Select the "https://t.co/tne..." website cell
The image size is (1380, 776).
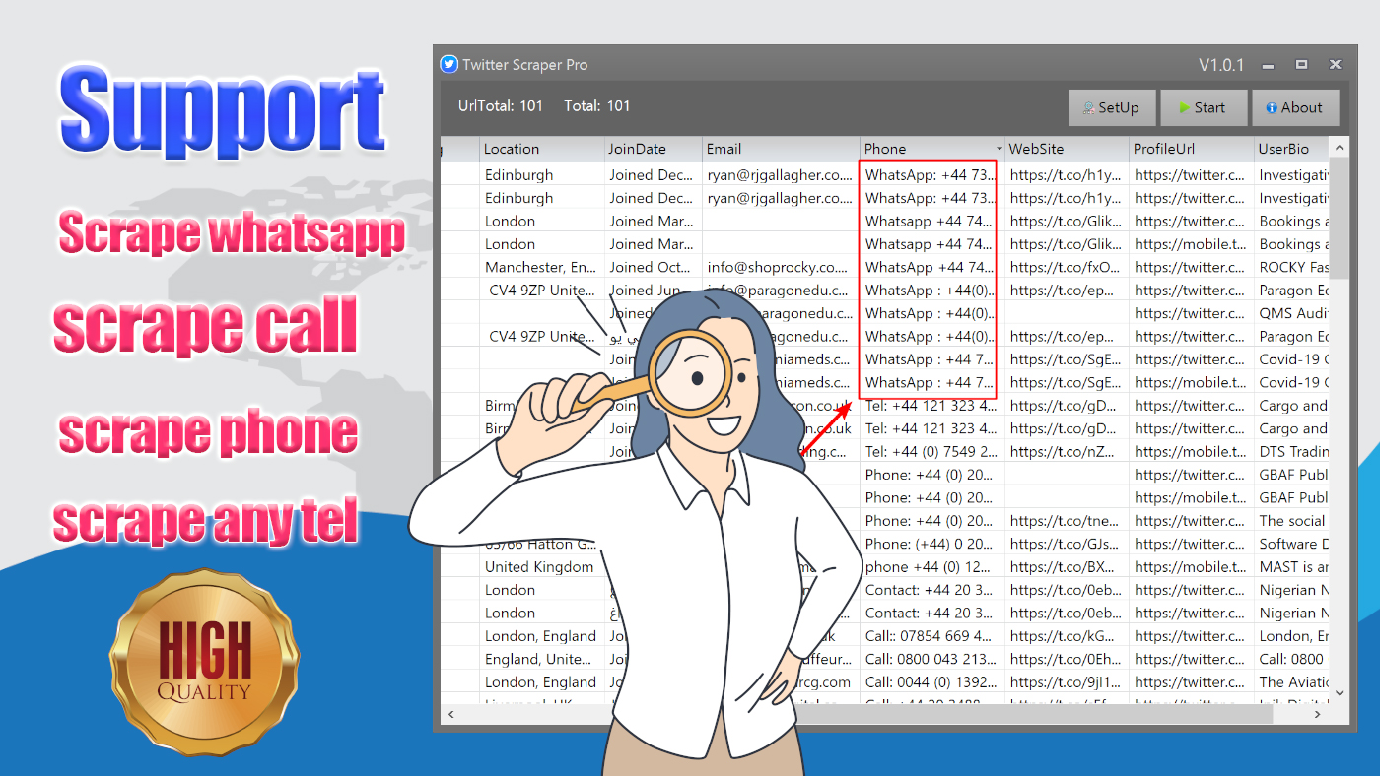click(1068, 520)
